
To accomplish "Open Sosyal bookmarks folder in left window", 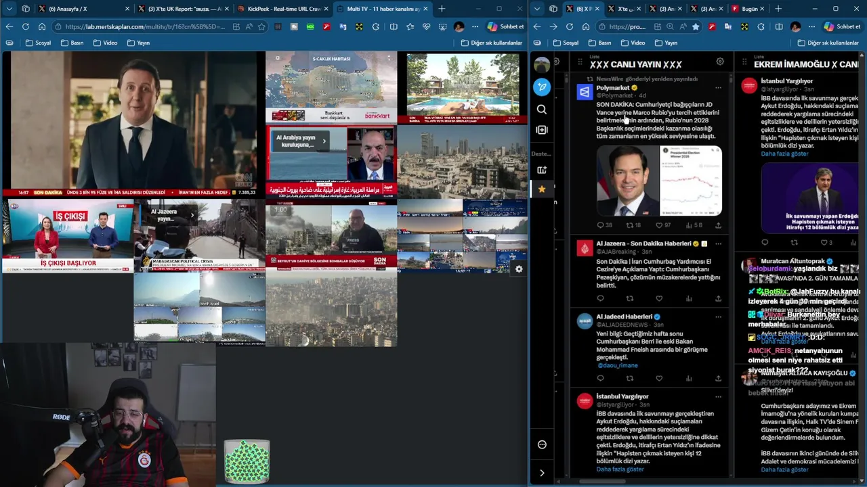I will (x=38, y=43).
